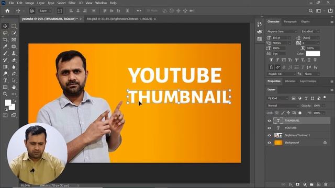Open the Filter menu
Image resolution: width=335 pixels, height=188 pixels.
click(72, 3)
